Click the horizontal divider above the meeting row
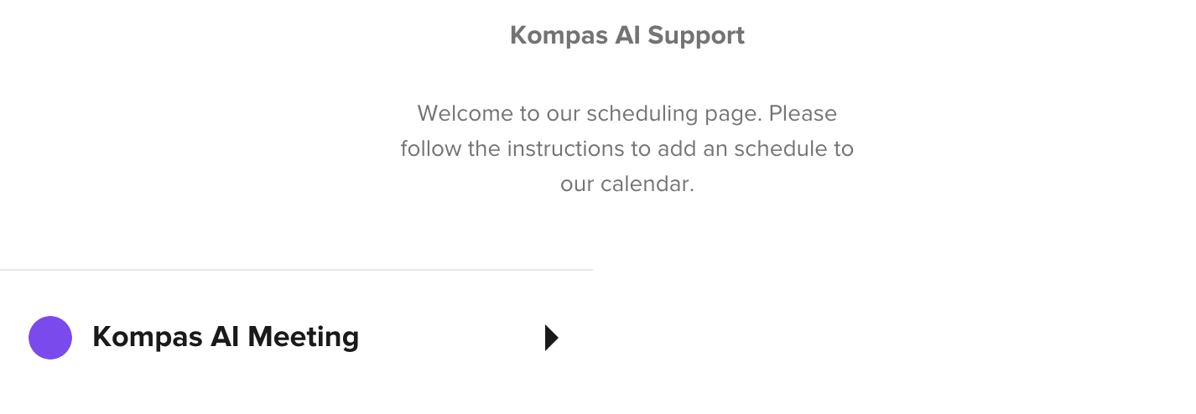Image resolution: width=1196 pixels, height=414 pixels. point(296,270)
